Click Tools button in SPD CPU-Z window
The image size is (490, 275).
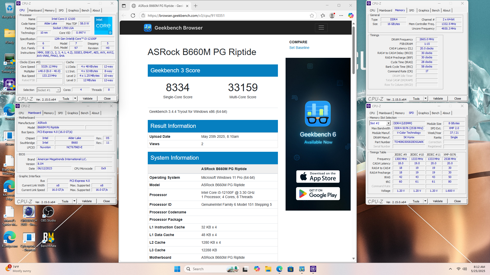click(416, 201)
